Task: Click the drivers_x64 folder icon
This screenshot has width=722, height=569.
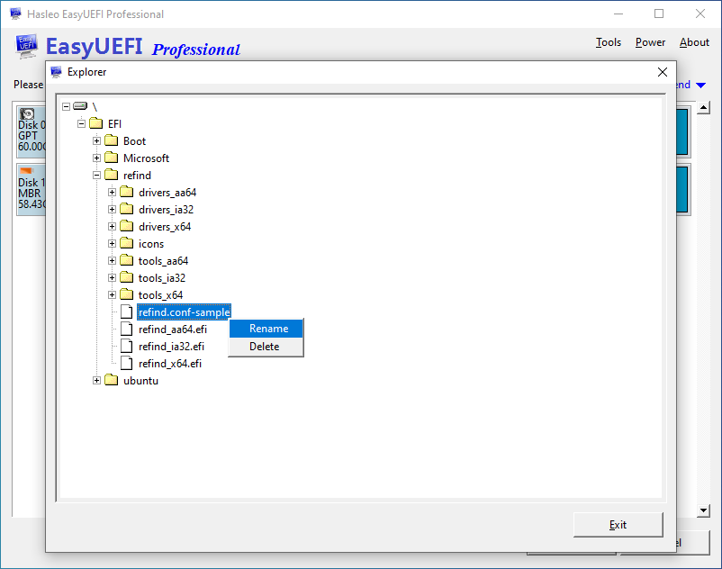Action: click(127, 226)
